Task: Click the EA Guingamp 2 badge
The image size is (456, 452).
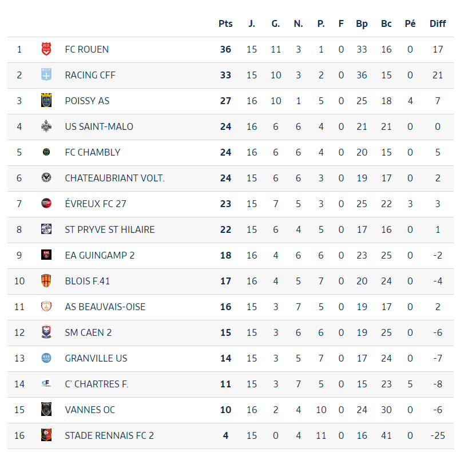Action: pyautogui.click(x=46, y=255)
